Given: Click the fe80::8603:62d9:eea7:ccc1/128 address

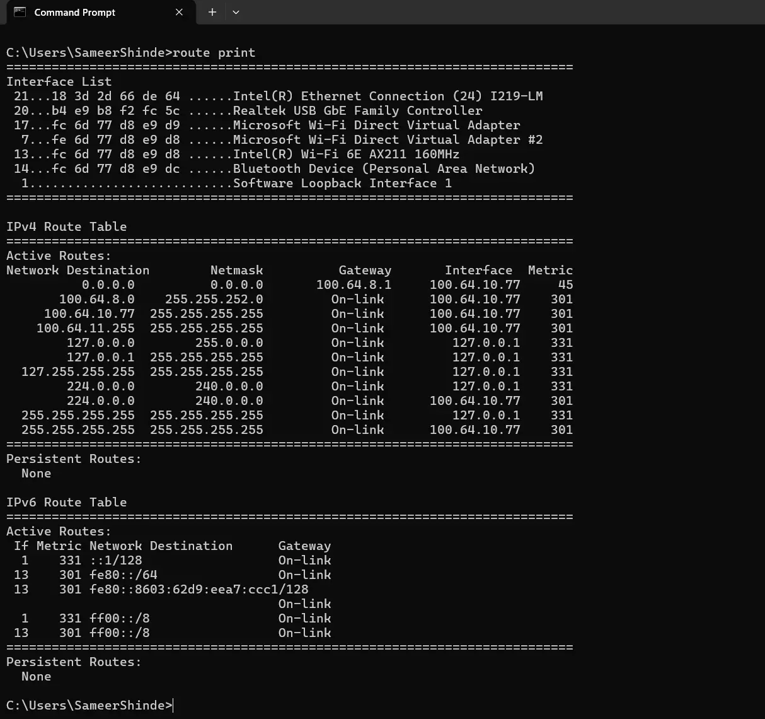Looking at the screenshot, I should coord(199,589).
